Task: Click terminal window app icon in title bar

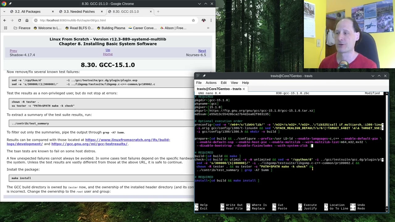Action: (198, 76)
